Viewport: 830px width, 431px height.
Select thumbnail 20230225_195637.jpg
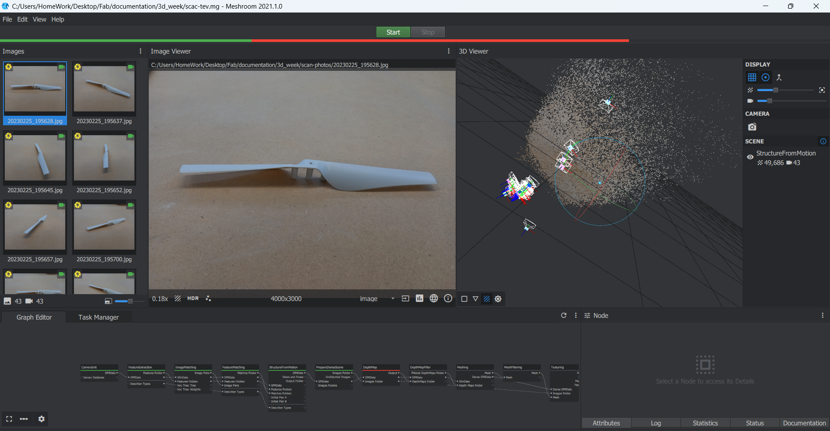(x=104, y=93)
